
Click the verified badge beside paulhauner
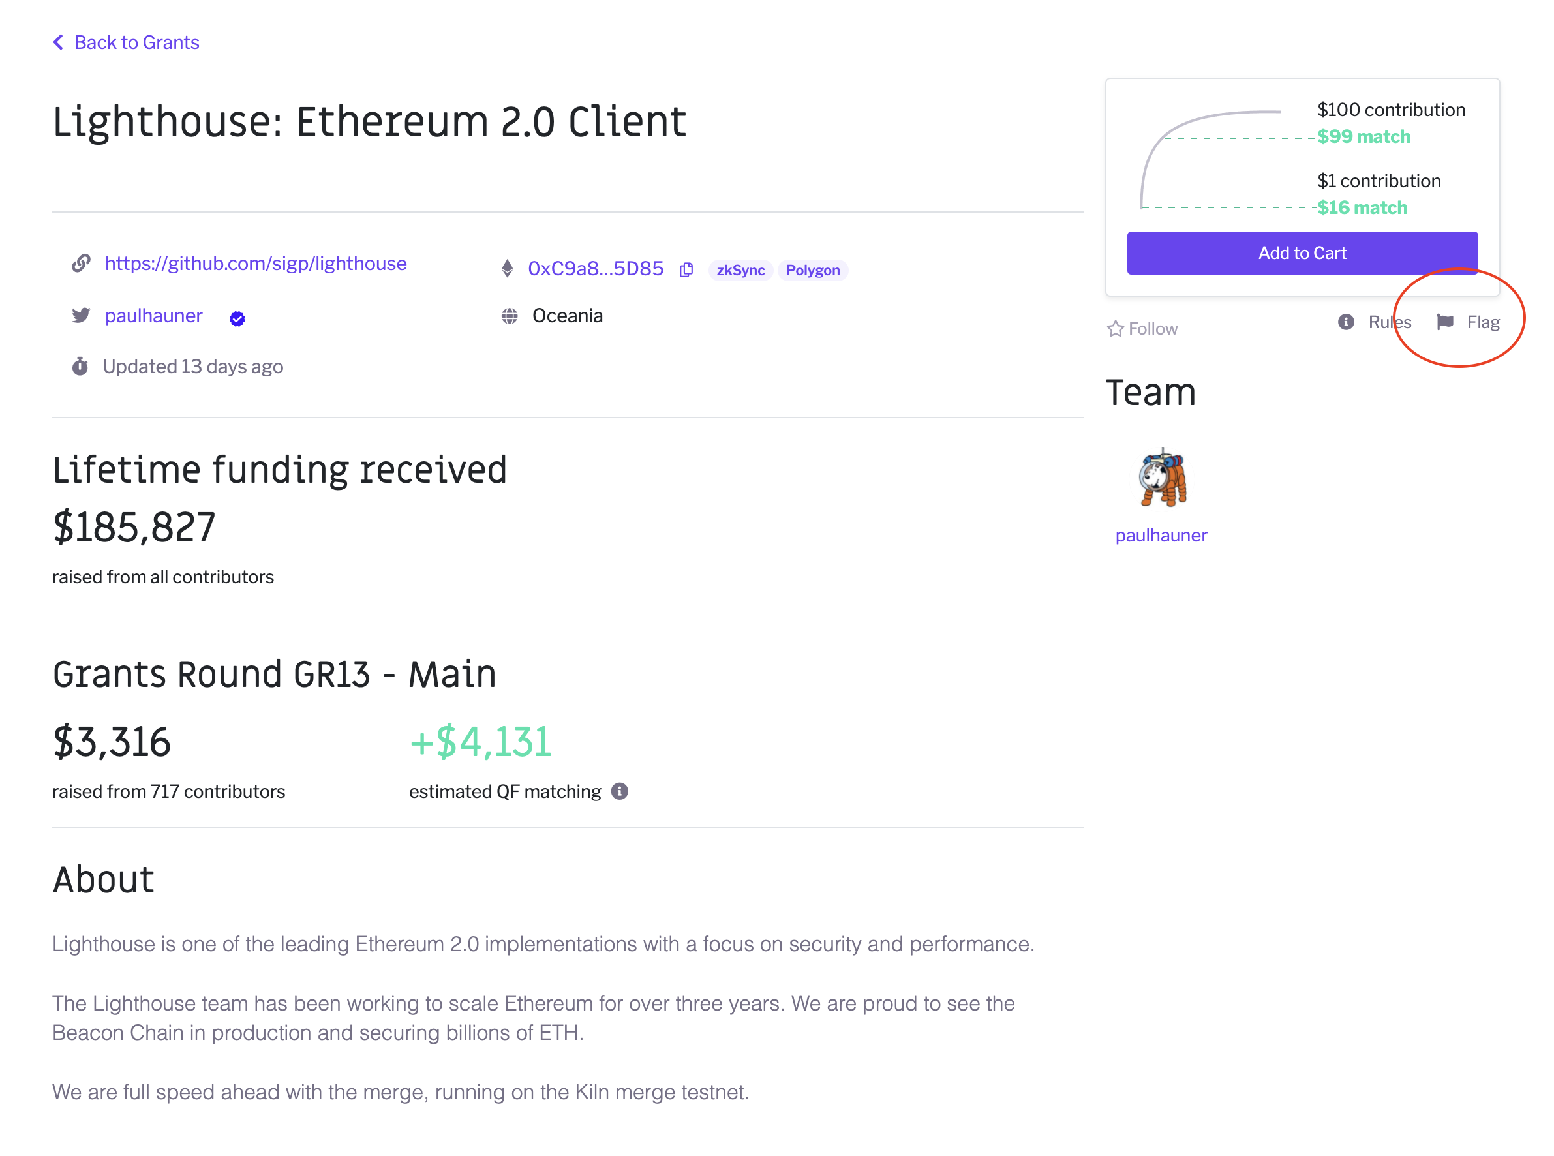click(237, 319)
